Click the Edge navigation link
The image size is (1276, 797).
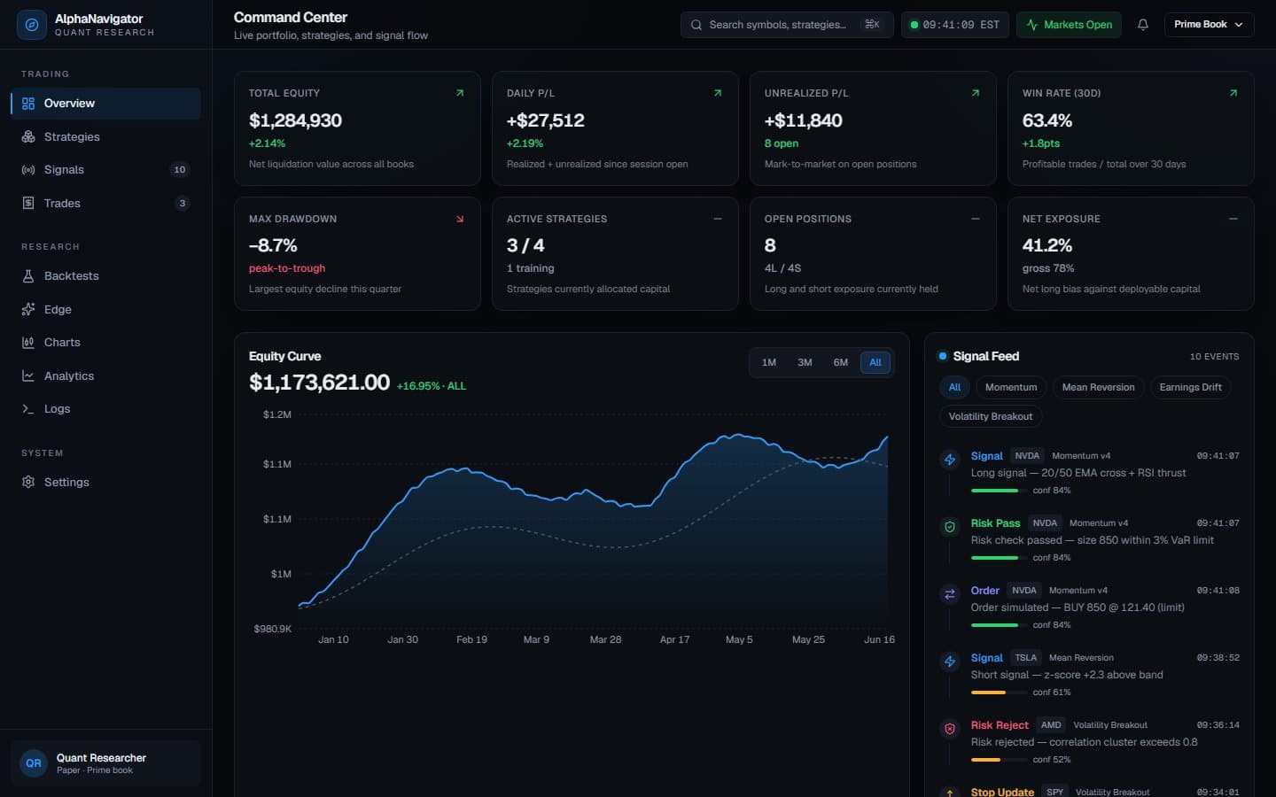[x=105, y=310]
